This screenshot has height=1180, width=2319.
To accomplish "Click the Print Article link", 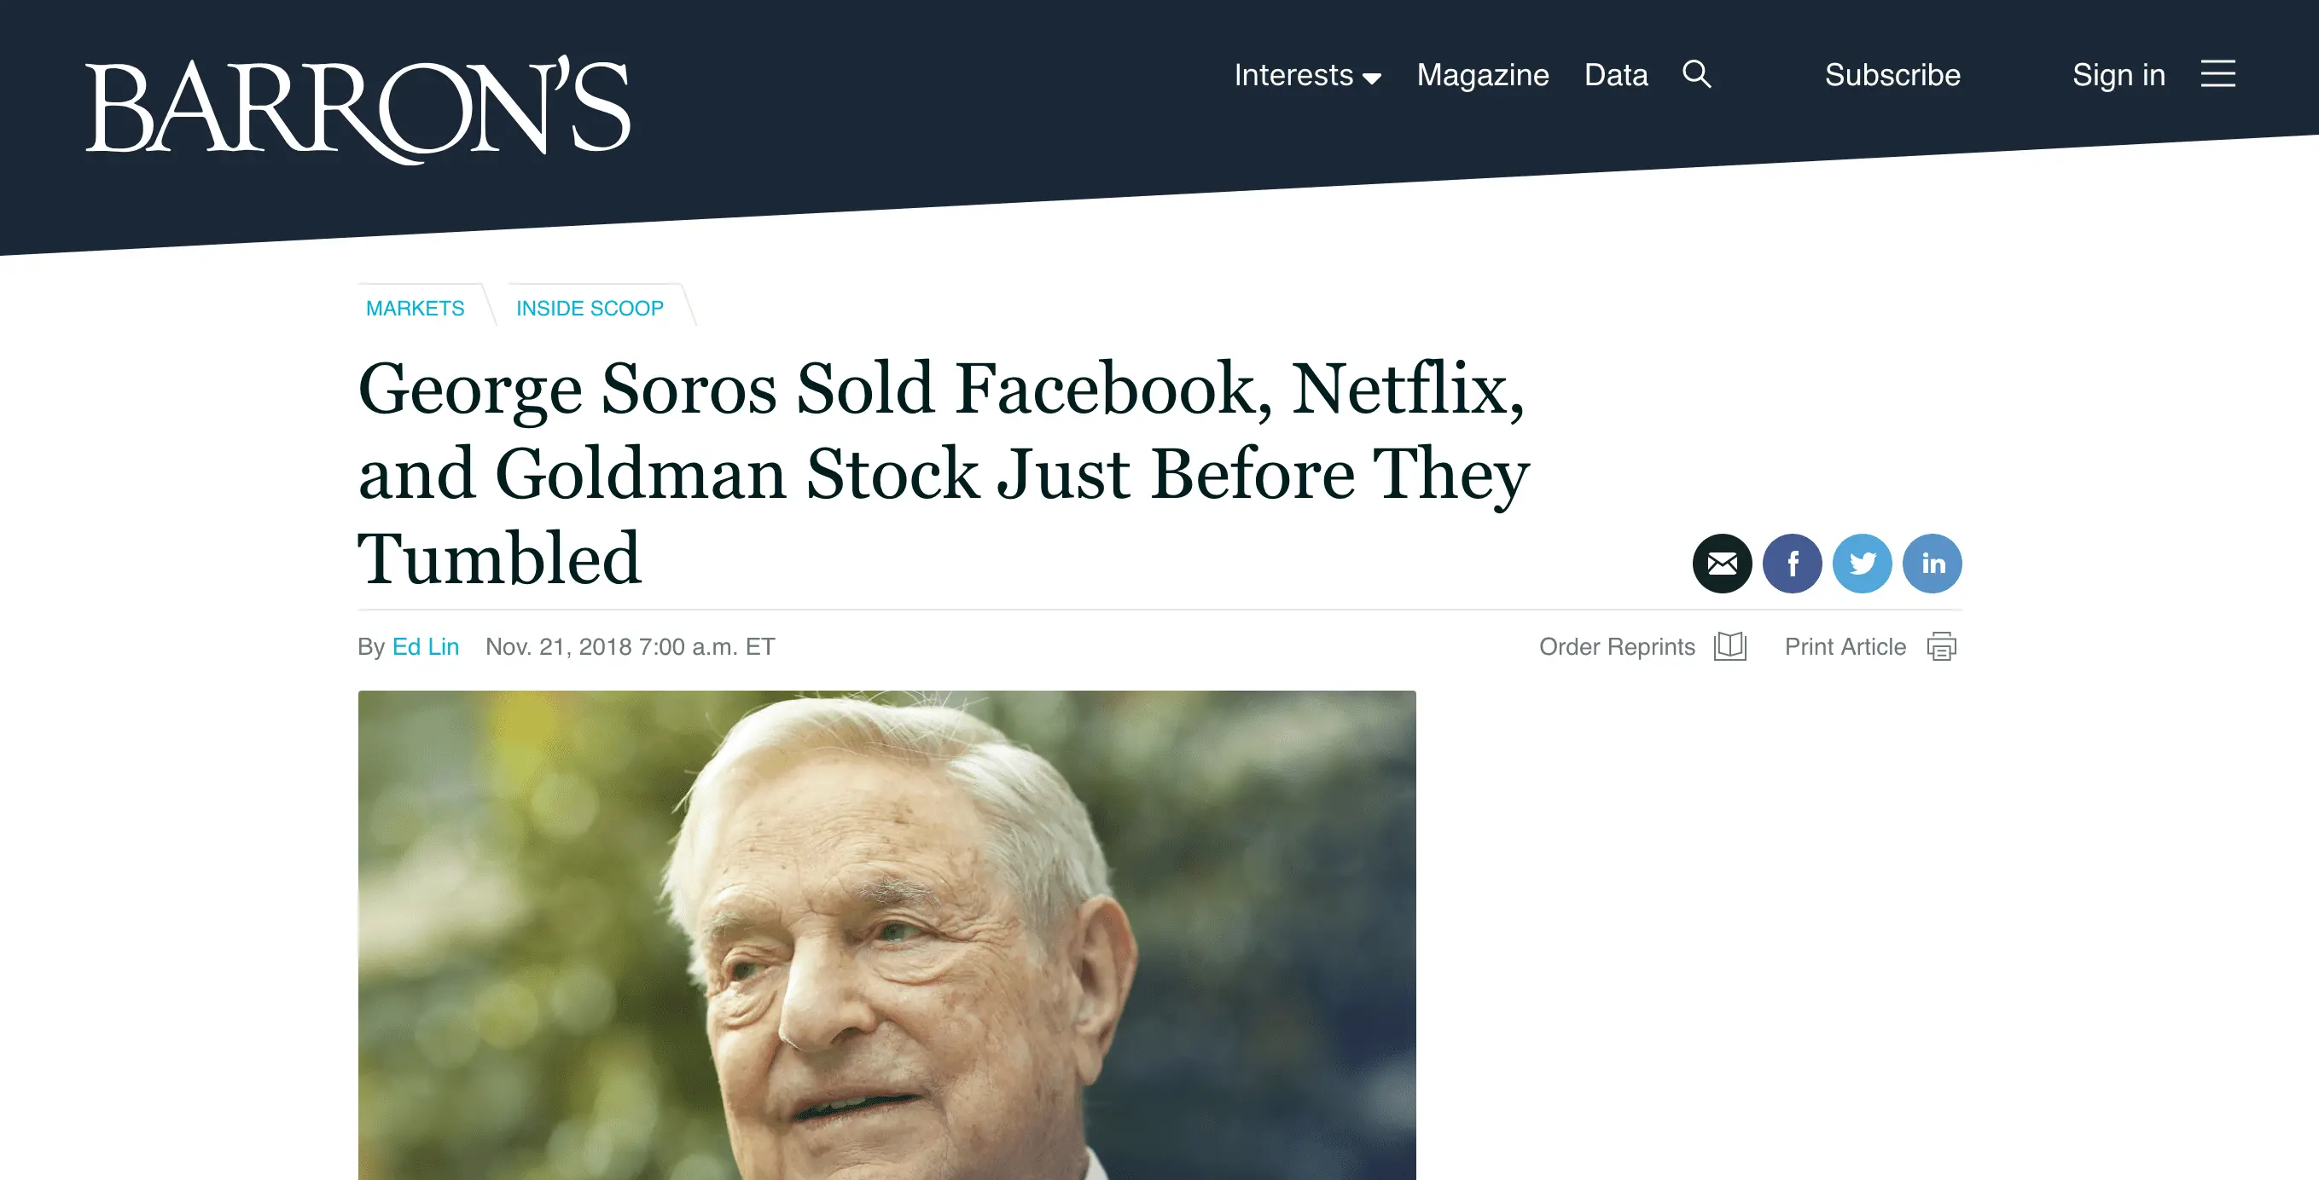I will click(x=1845, y=646).
